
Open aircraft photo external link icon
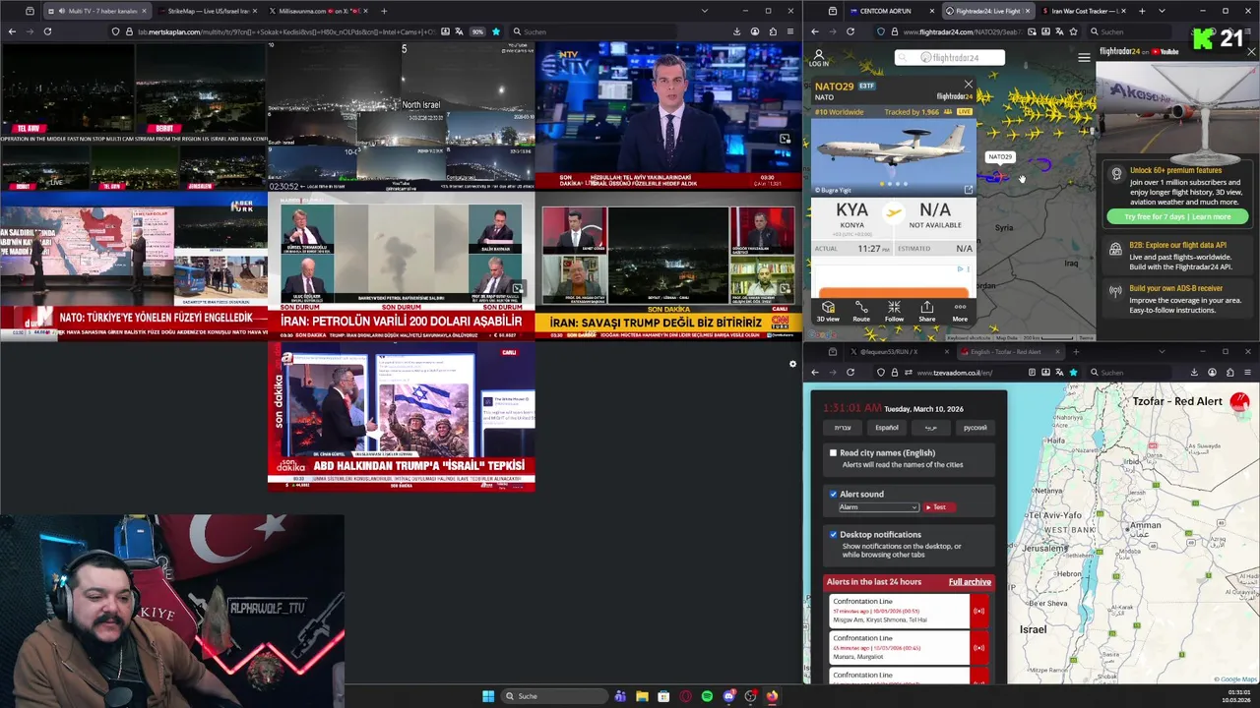click(x=968, y=190)
